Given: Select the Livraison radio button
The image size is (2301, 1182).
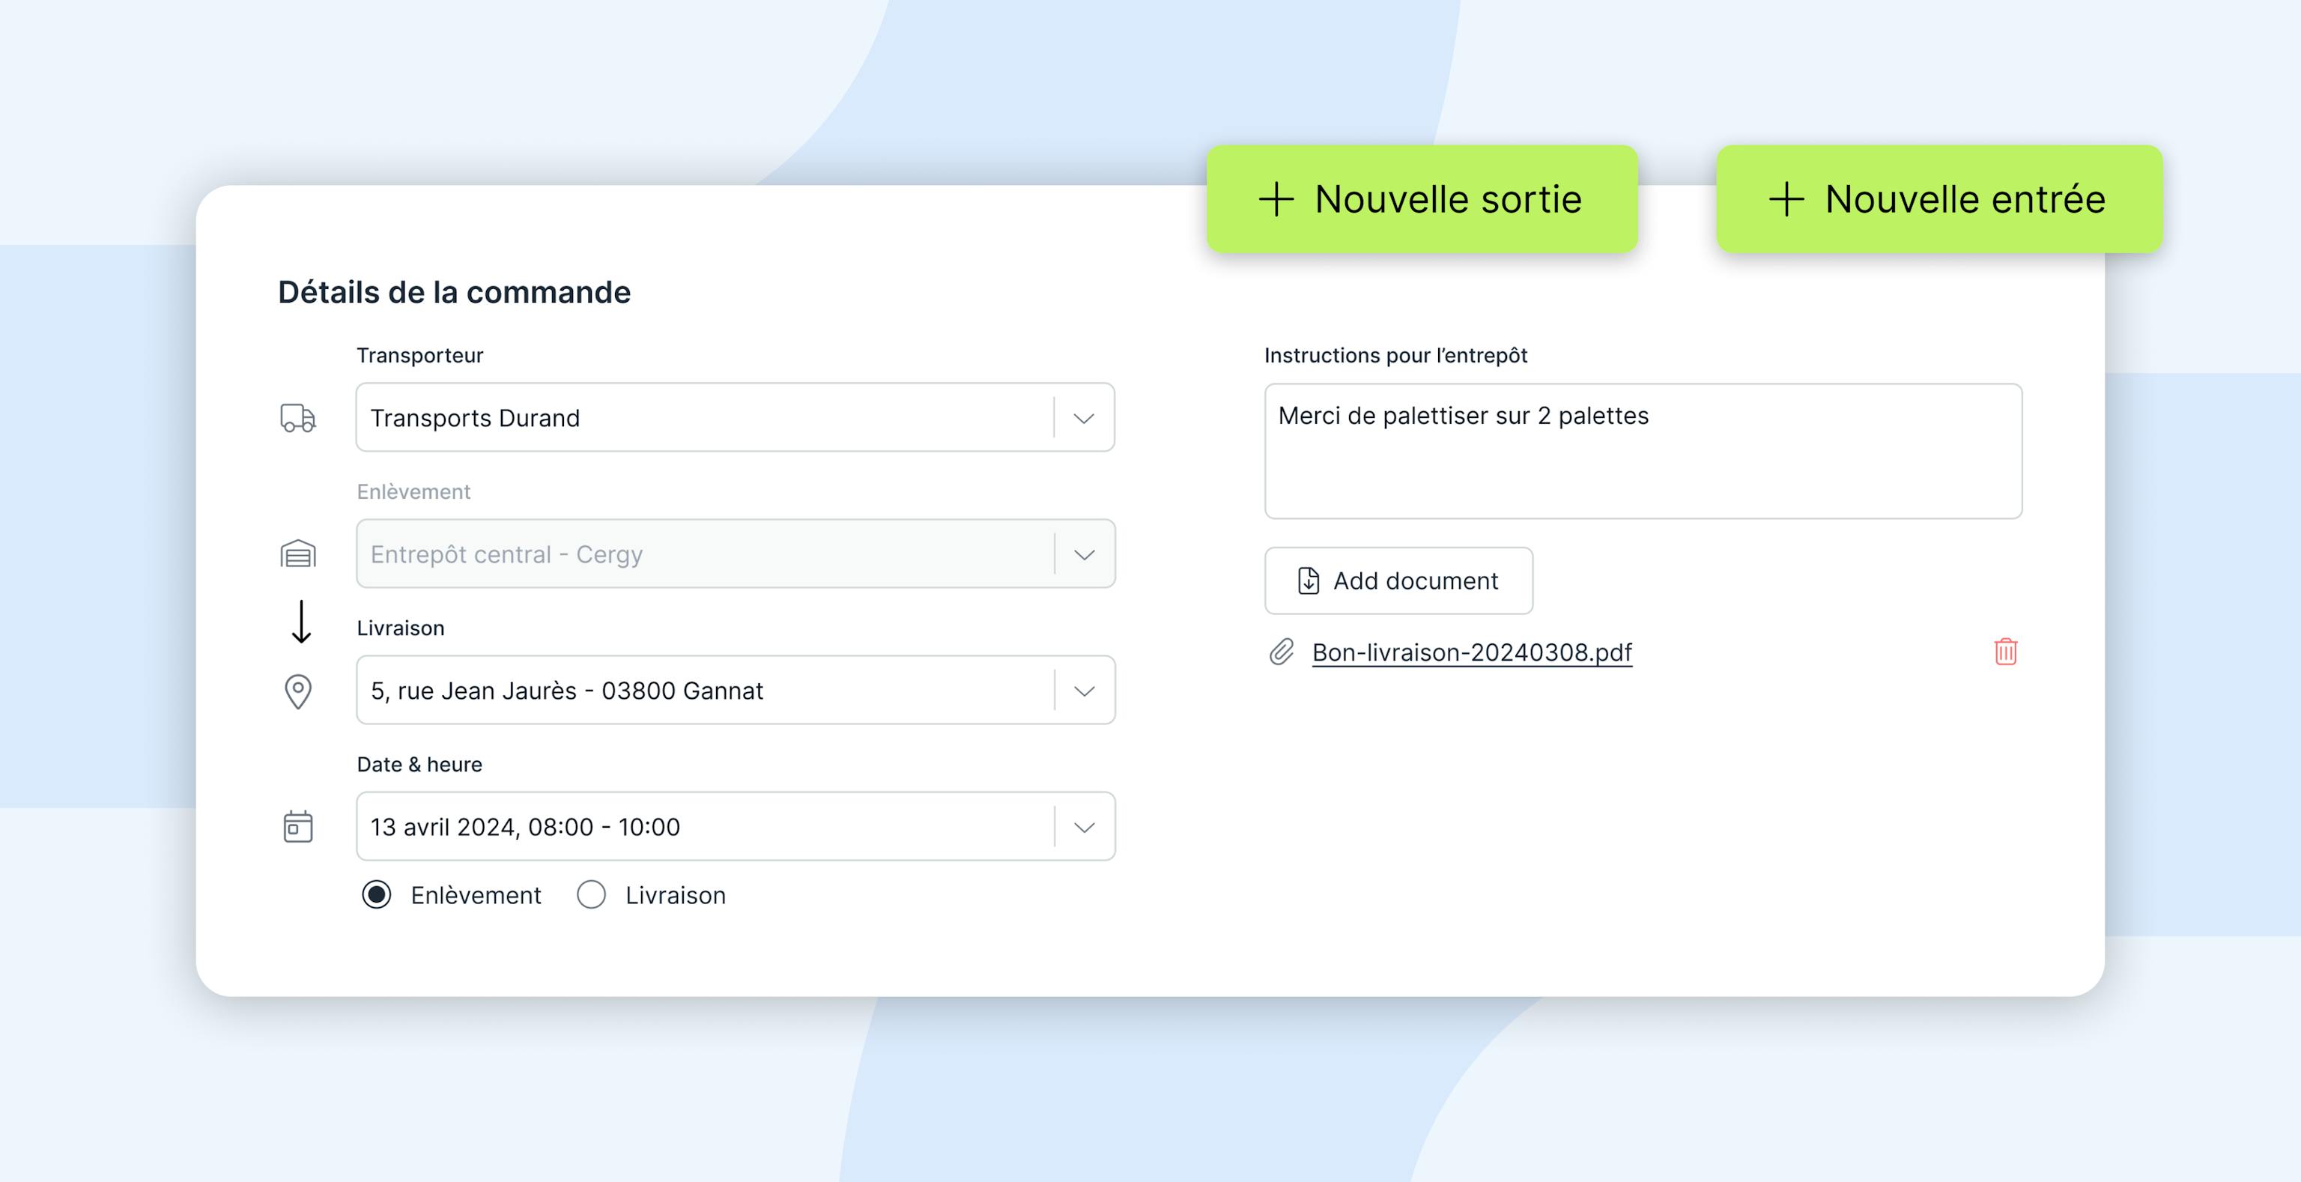Looking at the screenshot, I should pyautogui.click(x=591, y=894).
